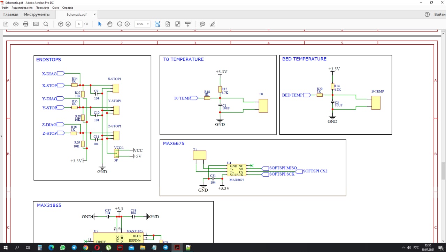Open WhatsApp from the taskbar
The width and height of the screenshot is (446, 252).
(63, 247)
